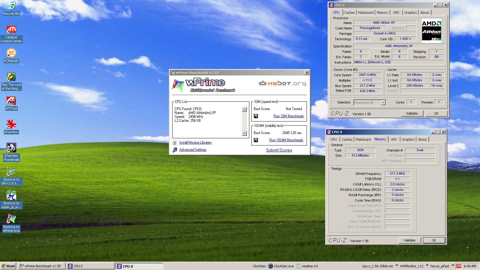Open ClockGen.exe from taskbar toolbar
The height and width of the screenshot is (270, 480).
click(281, 266)
